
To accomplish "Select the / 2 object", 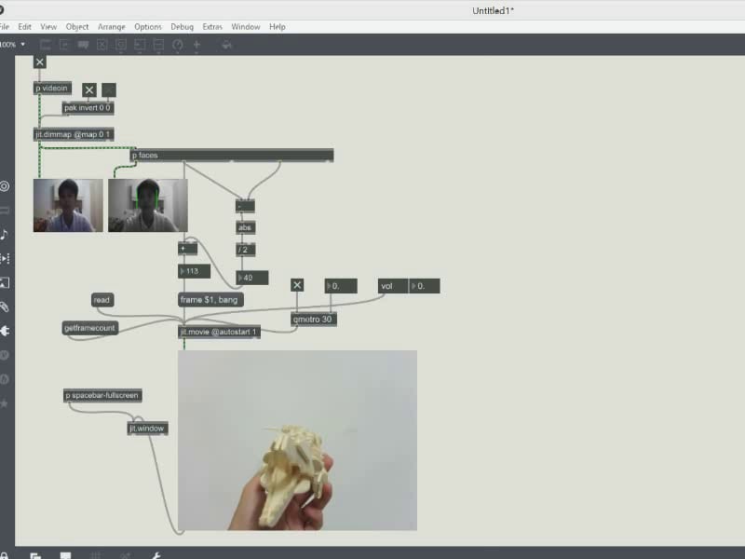I will 245,250.
